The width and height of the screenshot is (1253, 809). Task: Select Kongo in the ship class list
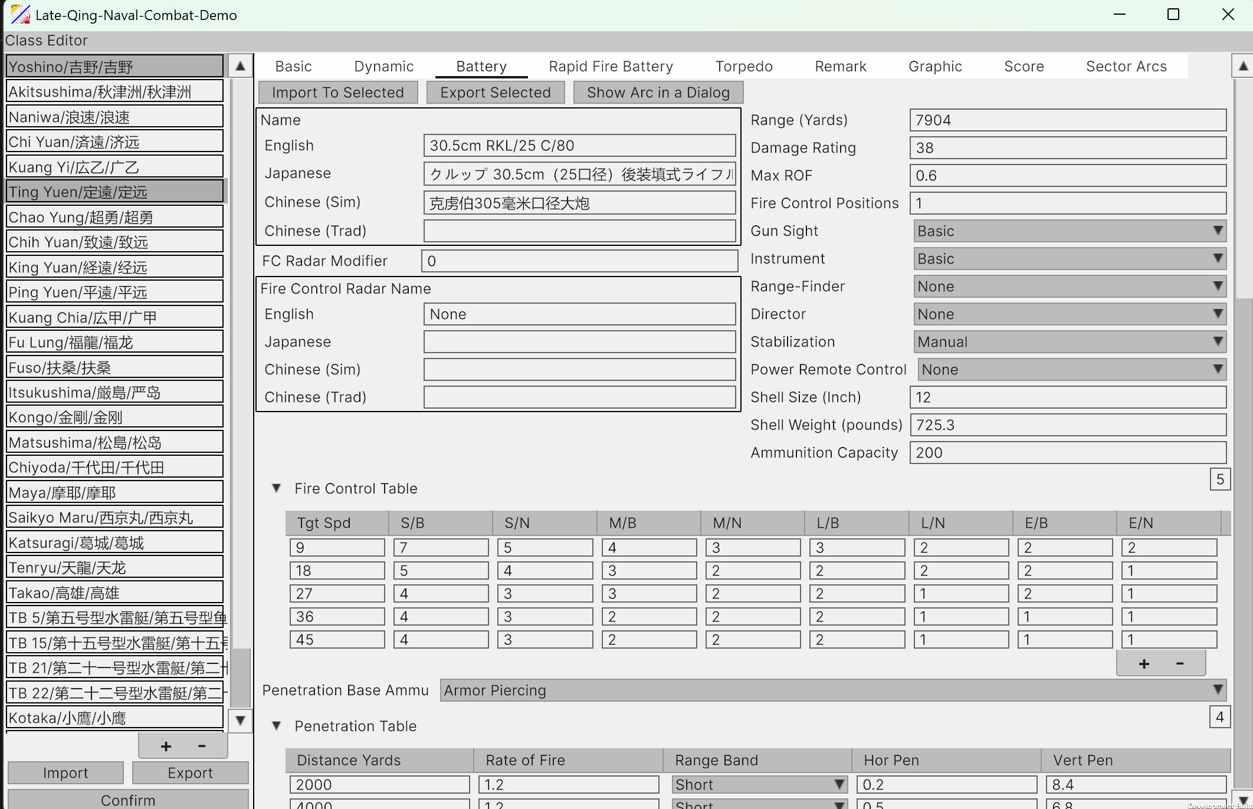[114, 417]
